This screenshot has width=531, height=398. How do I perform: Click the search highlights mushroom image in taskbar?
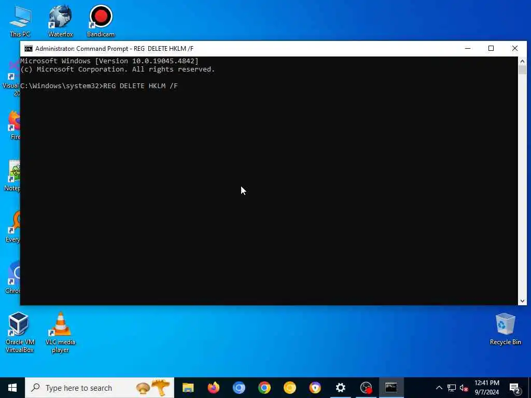coord(153,388)
